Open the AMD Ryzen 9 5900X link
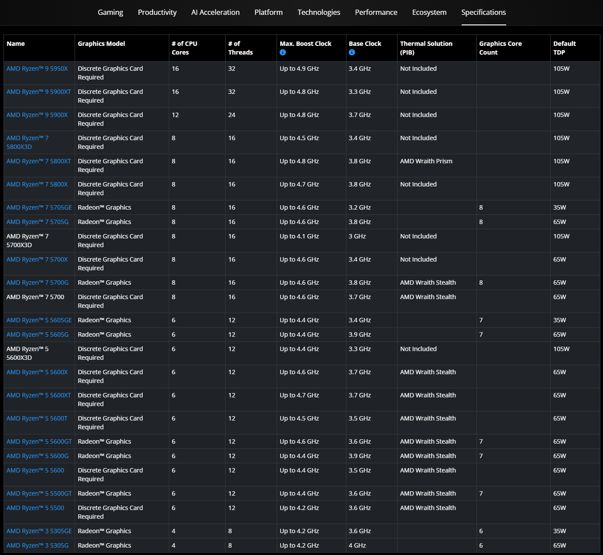Viewport: 603px width, 555px height. point(37,115)
